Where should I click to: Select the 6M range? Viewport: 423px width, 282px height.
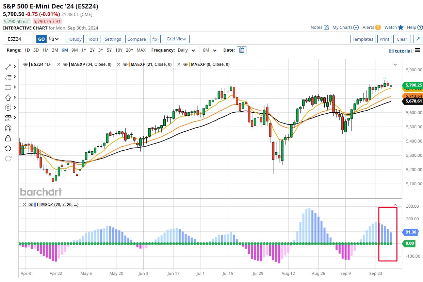point(65,50)
